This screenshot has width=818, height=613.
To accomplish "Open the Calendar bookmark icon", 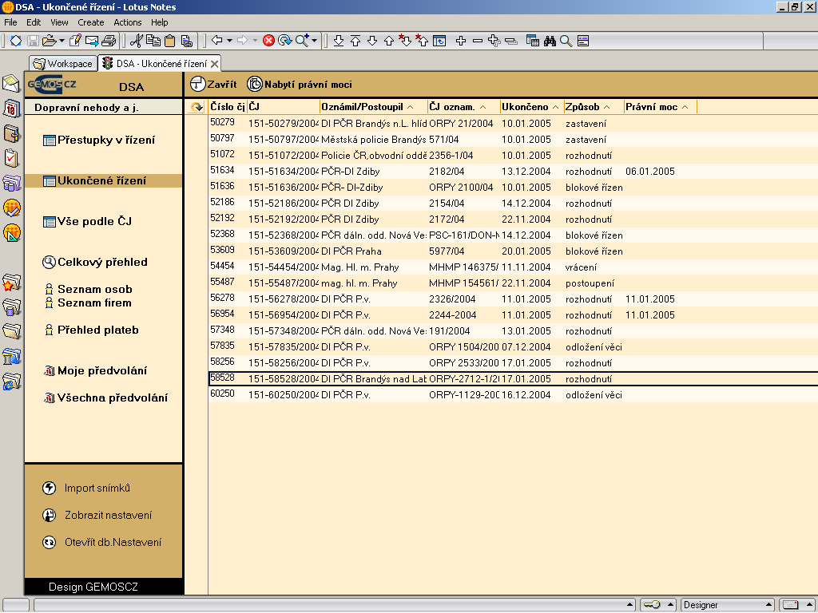I will [x=11, y=109].
